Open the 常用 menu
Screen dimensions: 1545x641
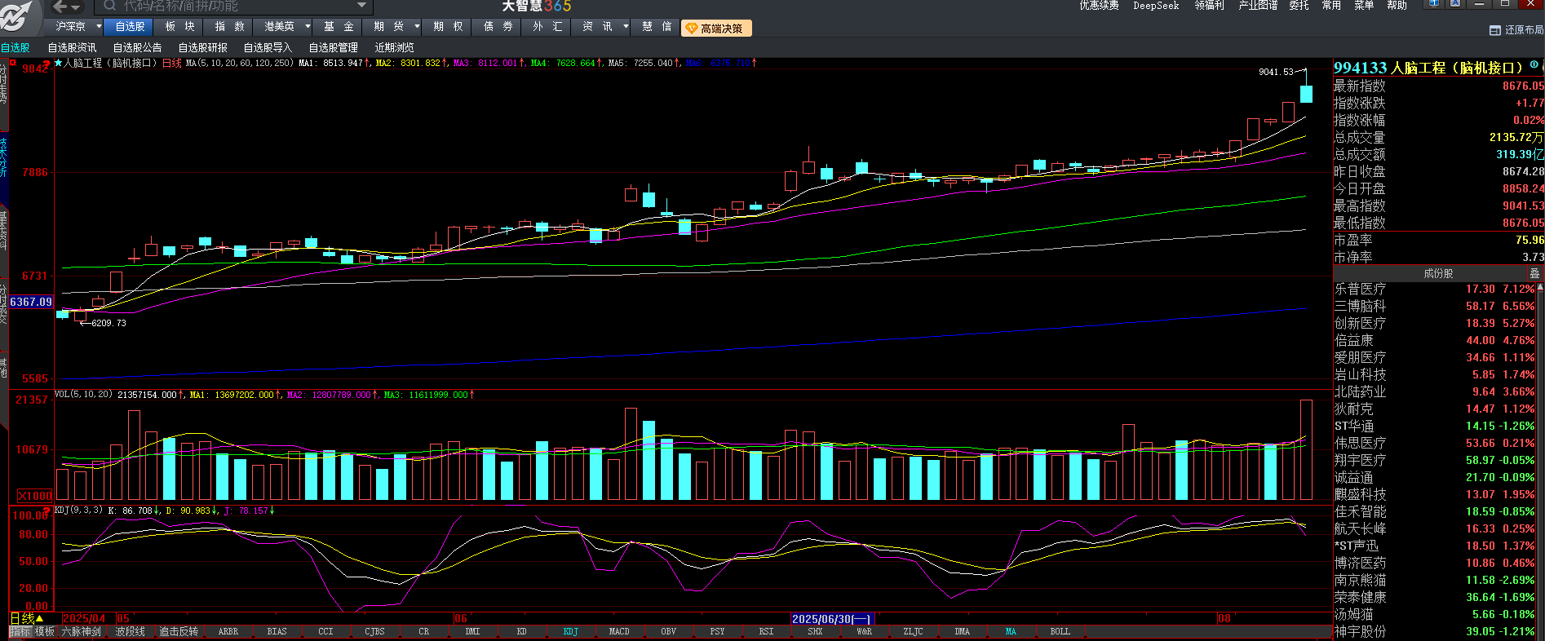(x=1331, y=6)
